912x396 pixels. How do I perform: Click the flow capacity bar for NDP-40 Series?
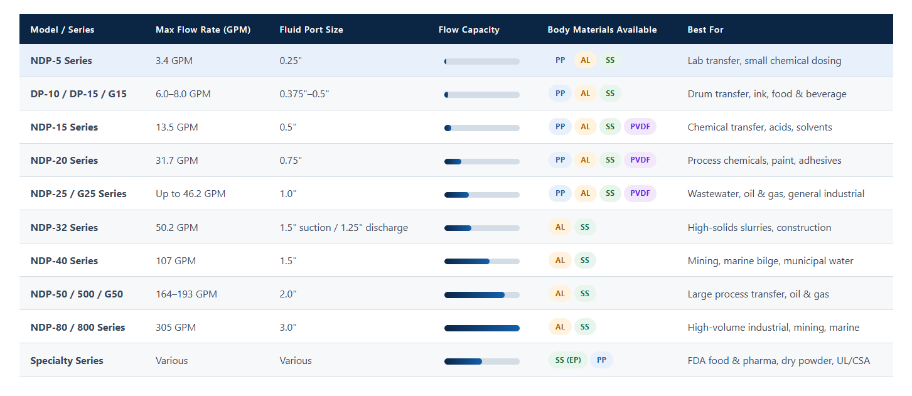tap(482, 262)
